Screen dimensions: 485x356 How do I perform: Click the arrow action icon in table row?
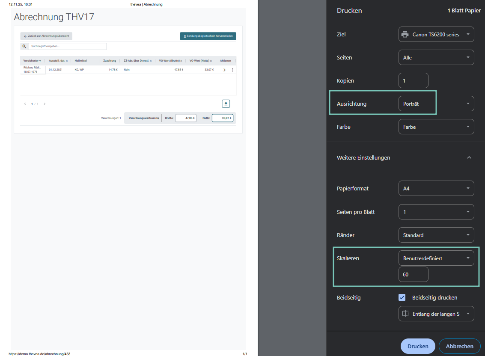click(x=224, y=70)
